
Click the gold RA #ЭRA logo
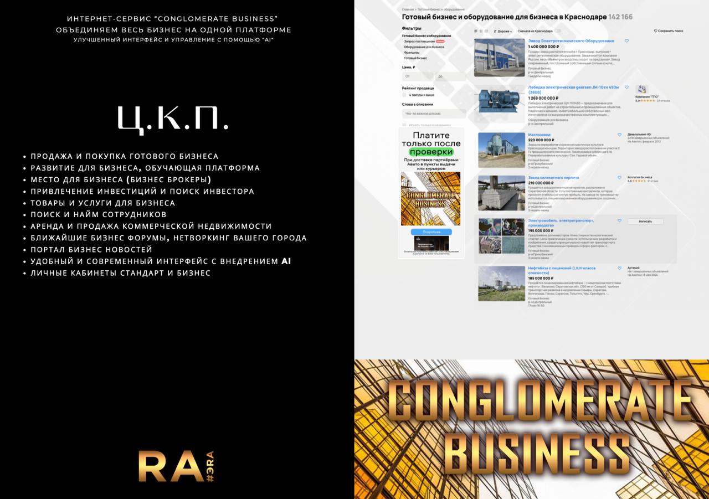click(x=177, y=466)
